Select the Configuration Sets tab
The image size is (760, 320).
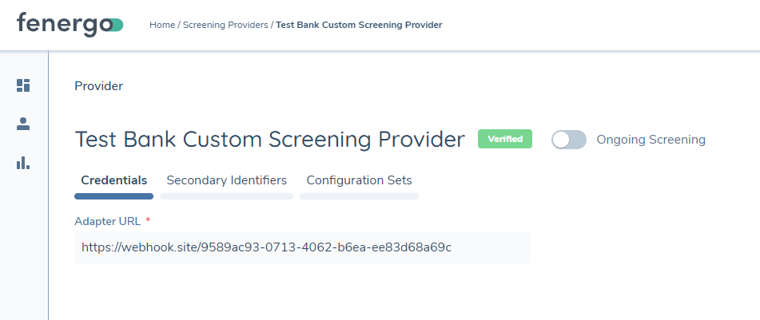359,180
